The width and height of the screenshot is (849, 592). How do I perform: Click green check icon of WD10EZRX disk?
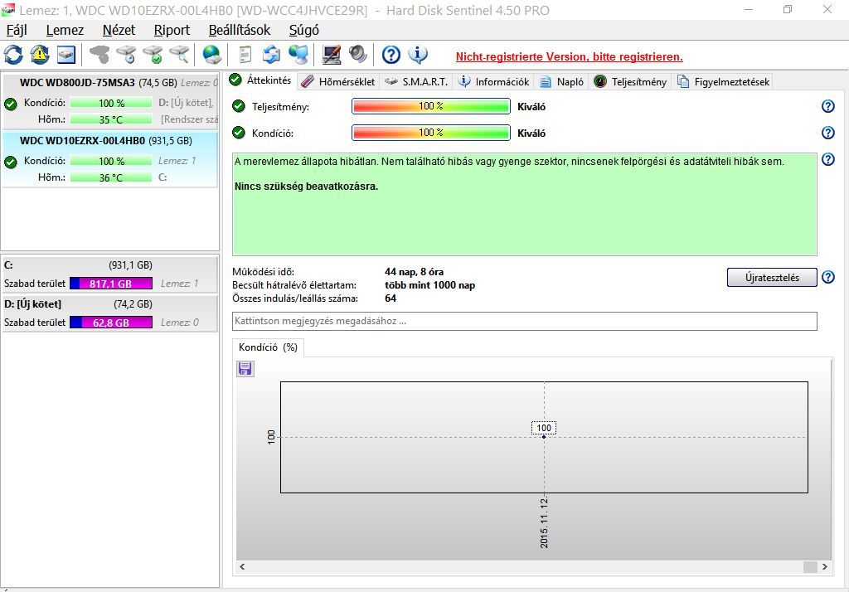[x=10, y=162]
